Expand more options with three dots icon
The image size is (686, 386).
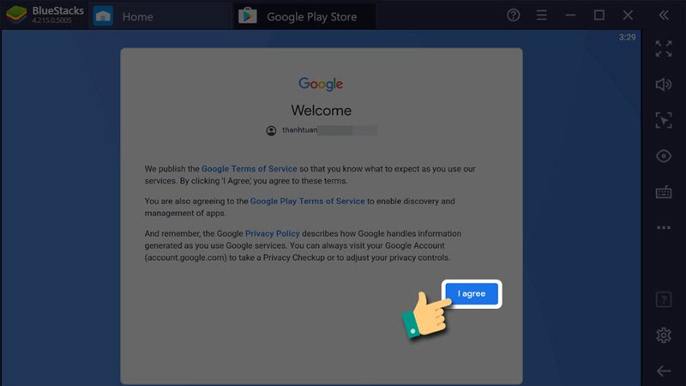coord(664,227)
